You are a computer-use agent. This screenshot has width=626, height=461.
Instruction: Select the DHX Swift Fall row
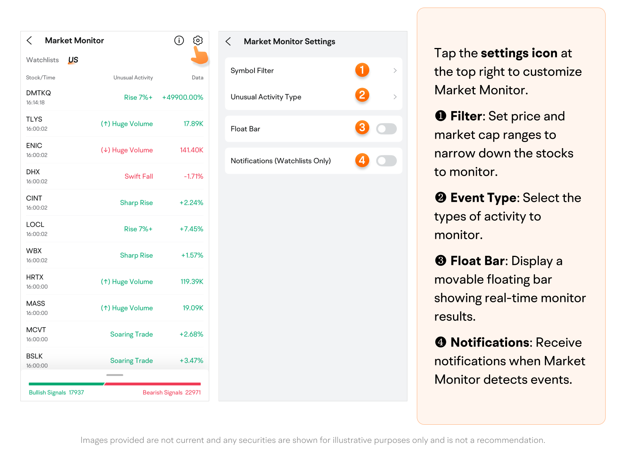(114, 176)
